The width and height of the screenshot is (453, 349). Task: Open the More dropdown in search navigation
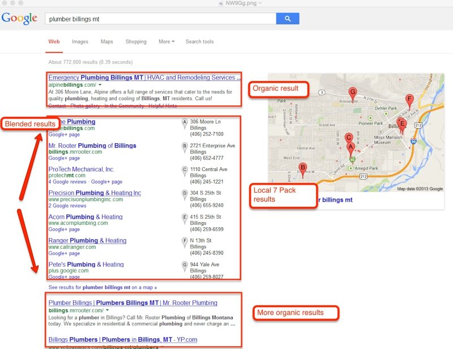(166, 41)
